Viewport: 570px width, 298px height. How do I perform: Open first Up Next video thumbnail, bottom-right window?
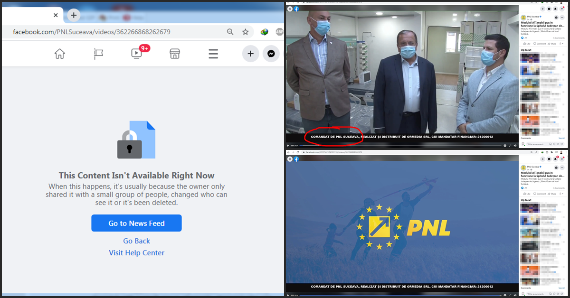coord(530,208)
